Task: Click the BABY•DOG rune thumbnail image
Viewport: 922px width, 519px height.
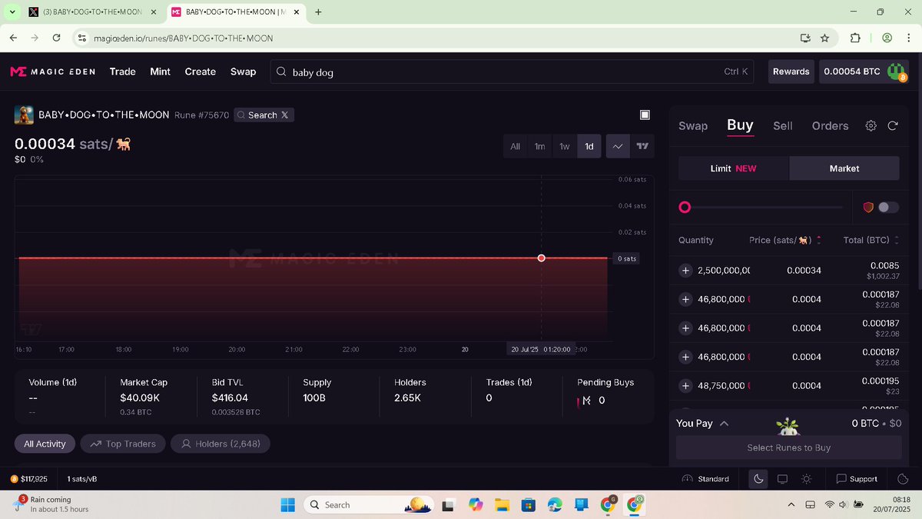Action: [x=25, y=115]
